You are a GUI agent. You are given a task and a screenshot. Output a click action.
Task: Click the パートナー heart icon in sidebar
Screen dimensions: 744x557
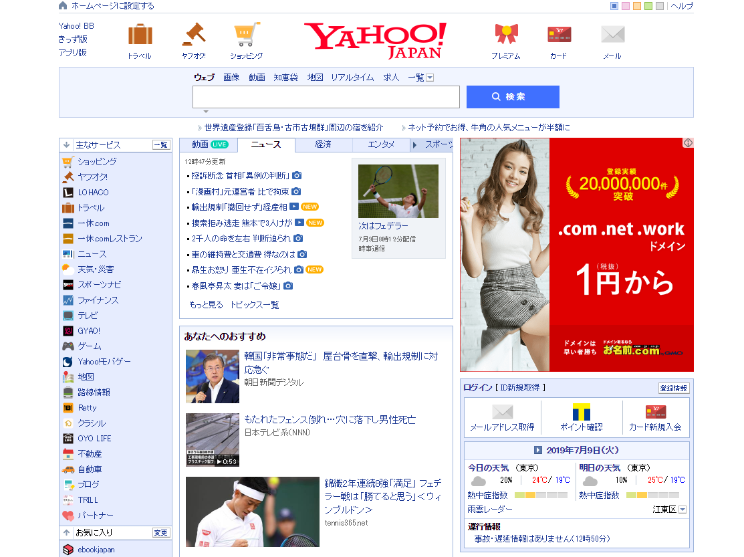click(x=68, y=516)
